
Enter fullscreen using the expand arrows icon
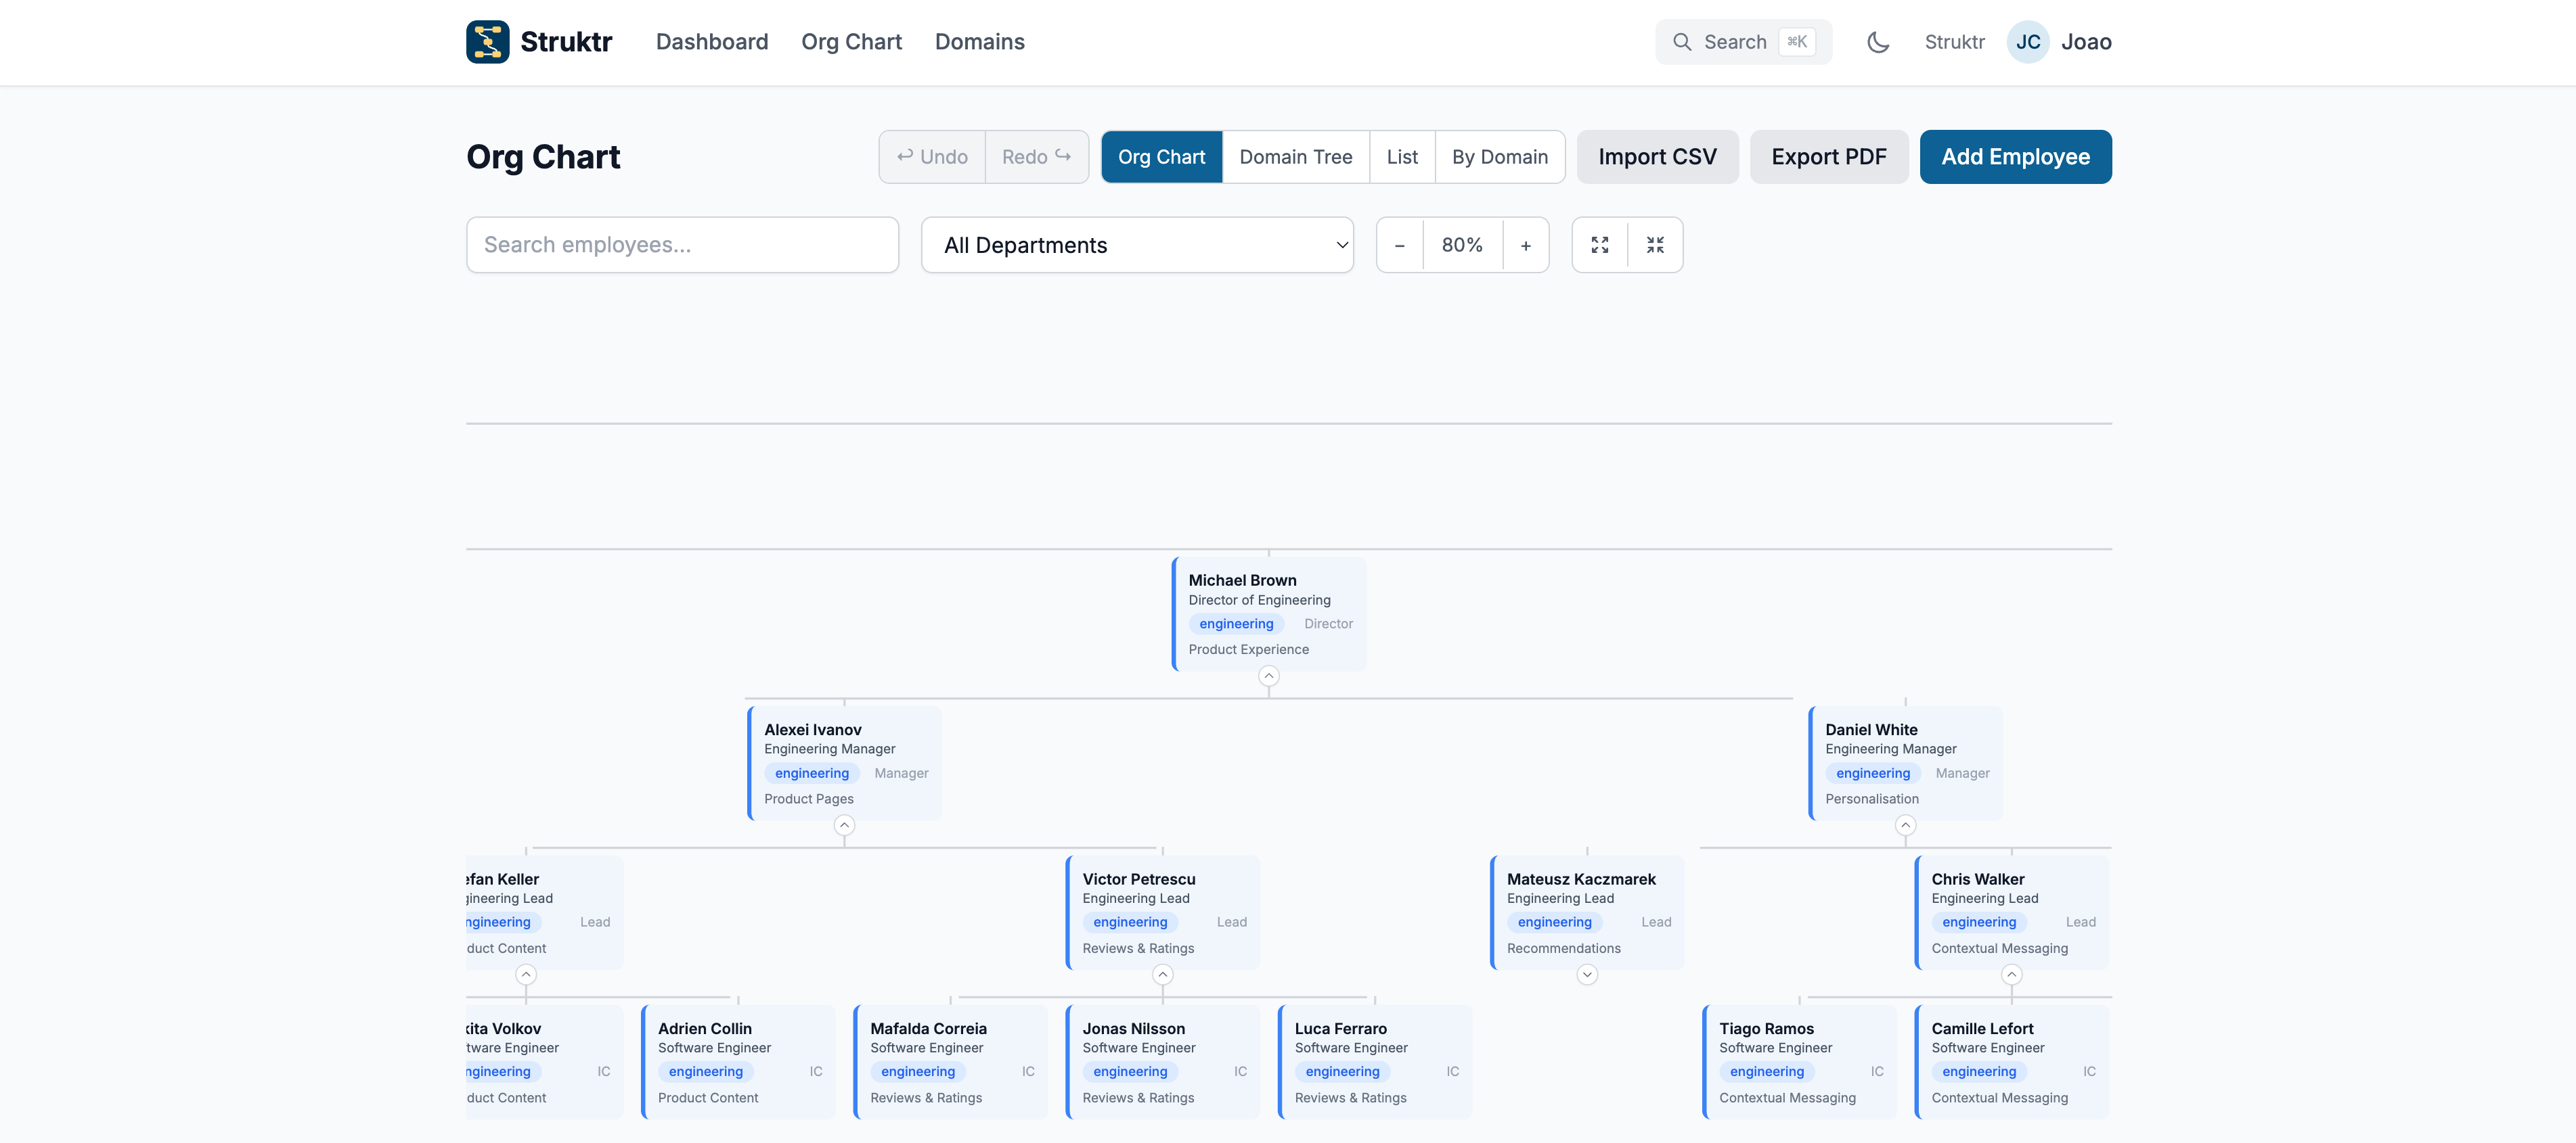click(1599, 245)
